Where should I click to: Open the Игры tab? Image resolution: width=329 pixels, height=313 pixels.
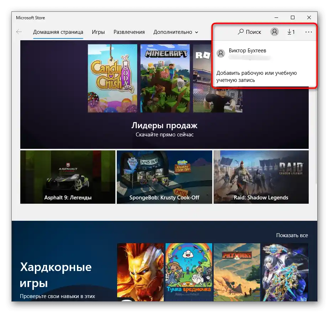coord(98,32)
